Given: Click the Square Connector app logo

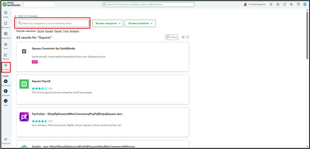Looking at the screenshot, I should (x=24, y=51).
